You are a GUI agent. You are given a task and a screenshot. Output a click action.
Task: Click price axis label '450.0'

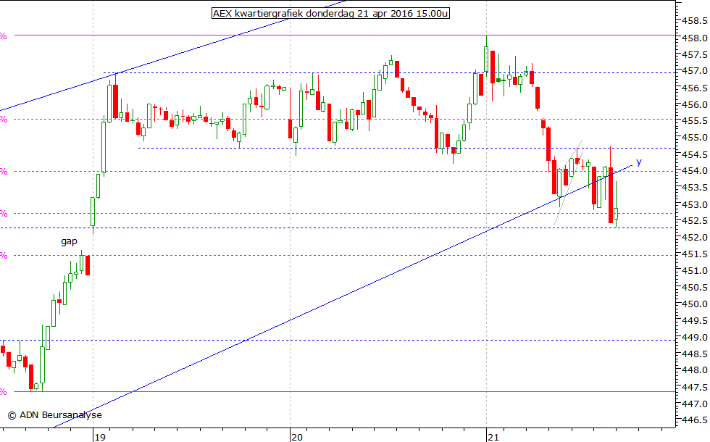(x=695, y=304)
